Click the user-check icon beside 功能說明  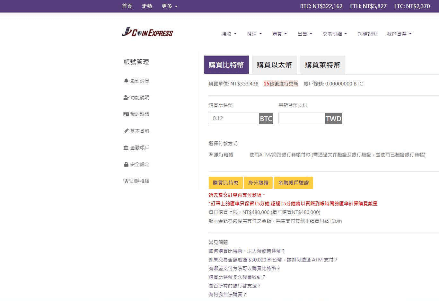pos(126,98)
